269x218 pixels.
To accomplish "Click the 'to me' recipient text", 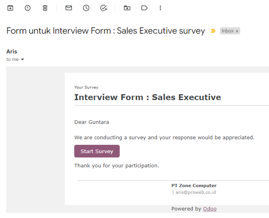I will coord(12,59).
